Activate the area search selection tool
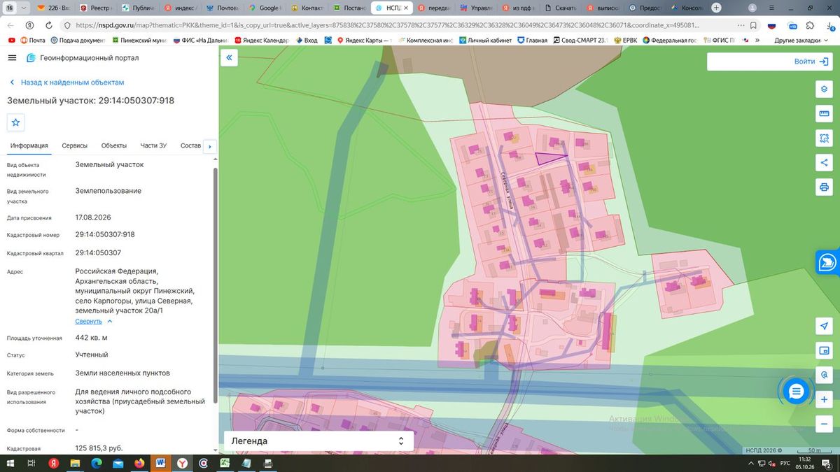The height and width of the screenshot is (472, 840). click(824, 138)
